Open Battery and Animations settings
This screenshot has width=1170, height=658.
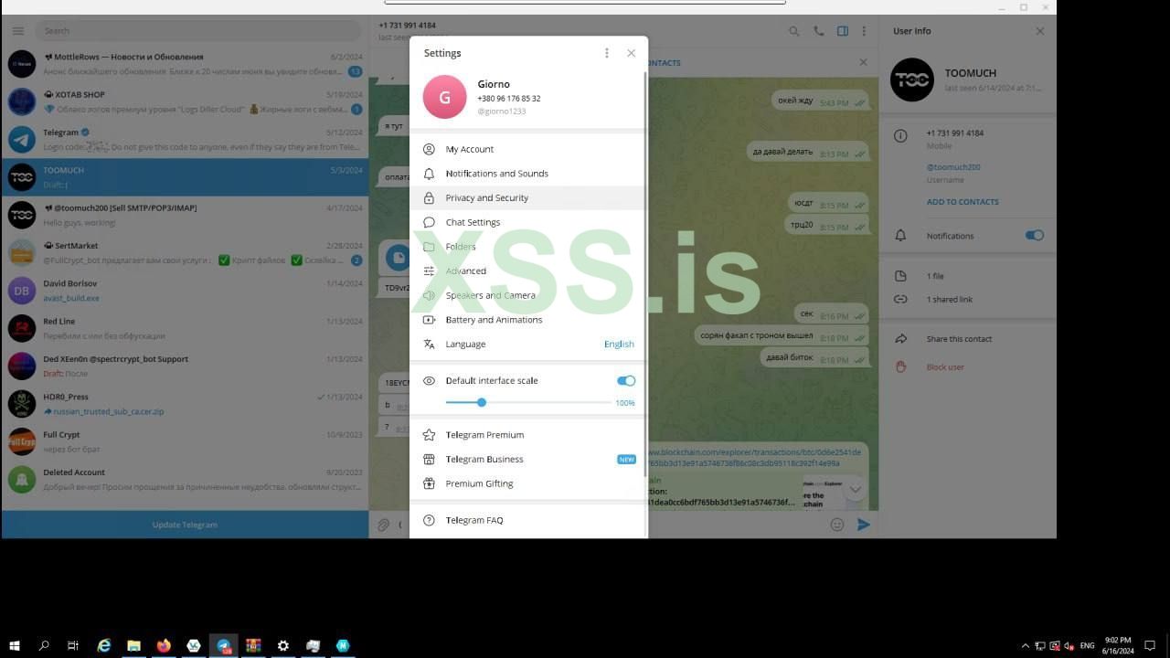(528, 320)
